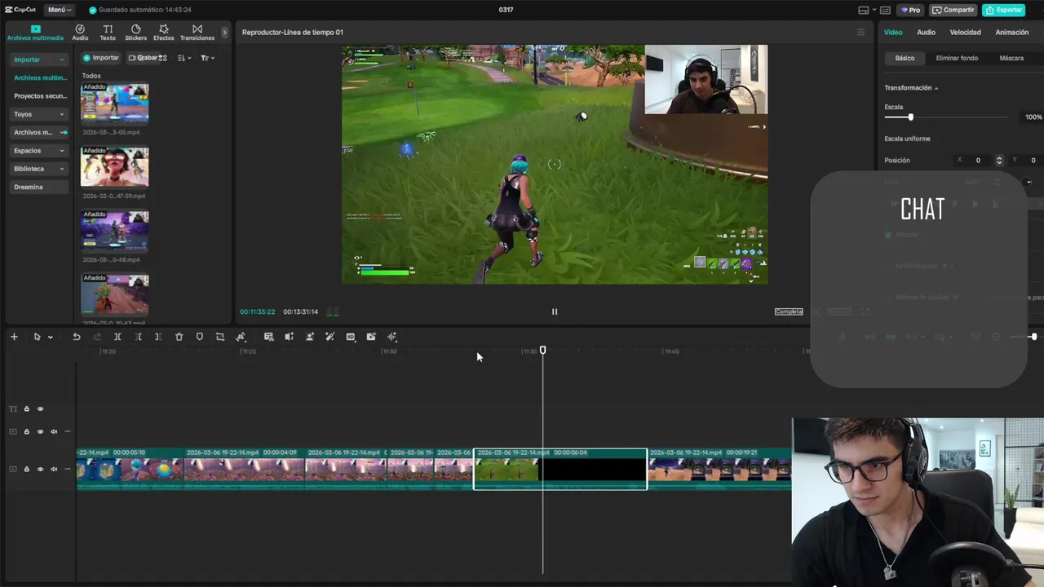Switch to the Animación tab
Image resolution: width=1044 pixels, height=587 pixels.
pos(1011,33)
